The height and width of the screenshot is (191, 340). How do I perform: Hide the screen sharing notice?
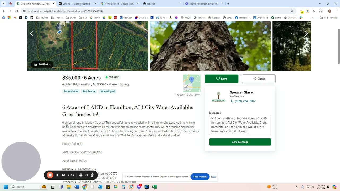pos(213,177)
